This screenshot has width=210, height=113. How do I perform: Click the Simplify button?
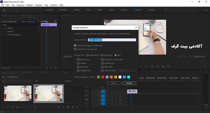pyautogui.click(x=129, y=83)
